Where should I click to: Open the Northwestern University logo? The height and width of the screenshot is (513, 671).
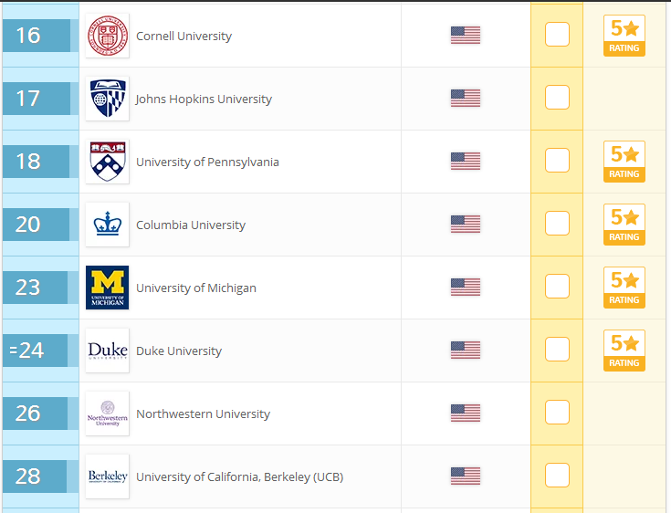[x=108, y=413]
